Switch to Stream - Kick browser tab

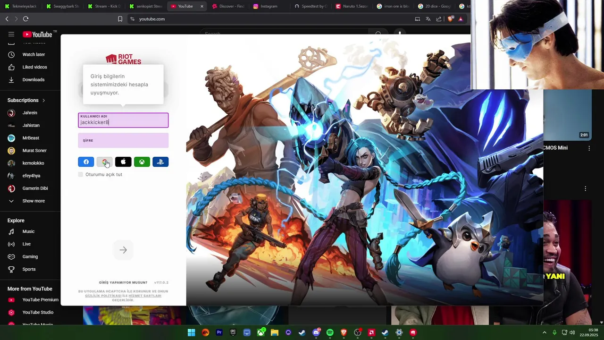coord(104,6)
